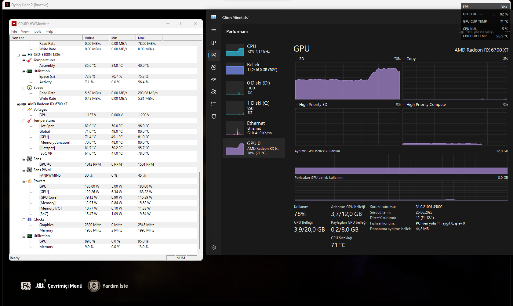Collapse the HS-SSD-E100N 128G node
Image resolution: width=513 pixels, height=306 pixels.
[x=18, y=55]
